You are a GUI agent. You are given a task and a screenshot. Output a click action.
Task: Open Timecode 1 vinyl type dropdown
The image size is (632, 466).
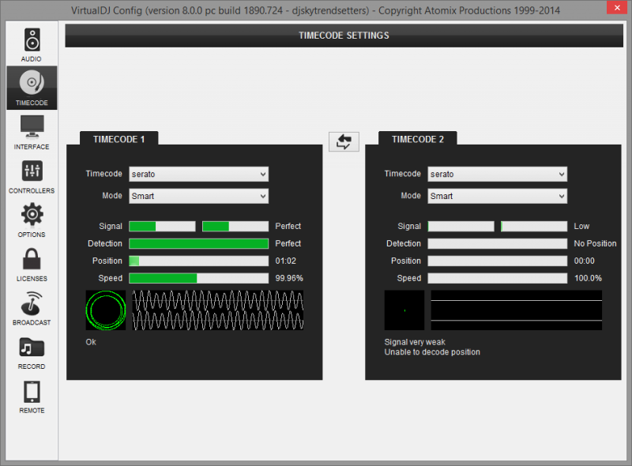199,174
